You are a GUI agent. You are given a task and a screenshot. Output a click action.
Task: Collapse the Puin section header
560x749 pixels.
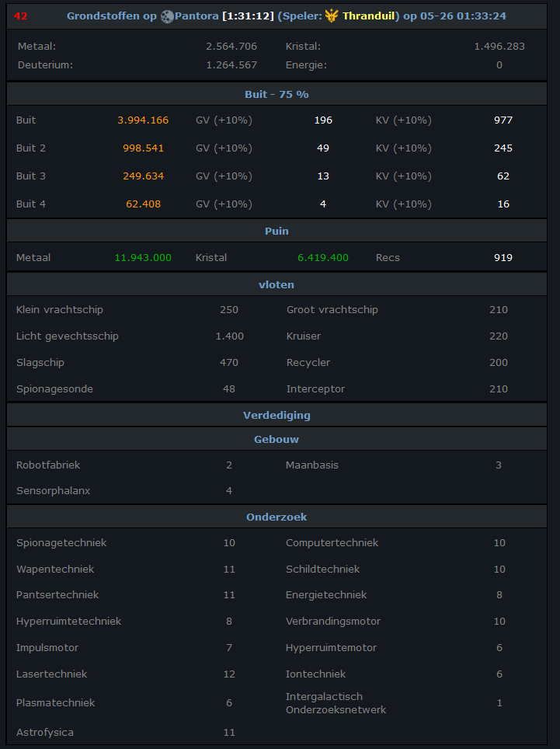click(277, 231)
